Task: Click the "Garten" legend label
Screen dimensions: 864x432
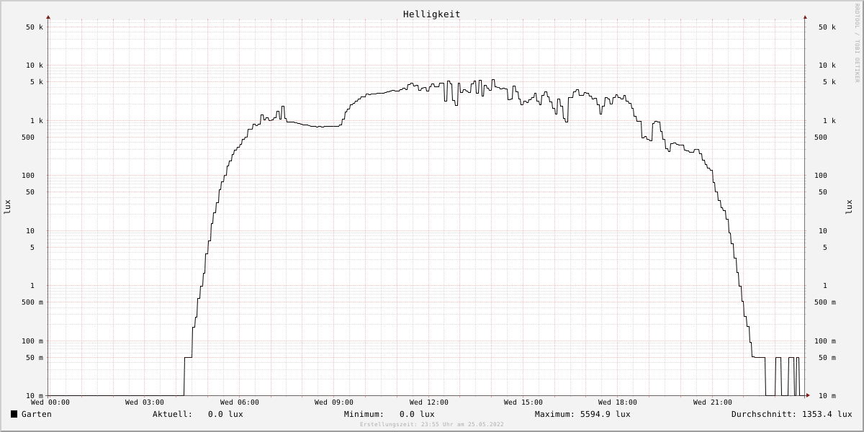Action: [x=37, y=414]
